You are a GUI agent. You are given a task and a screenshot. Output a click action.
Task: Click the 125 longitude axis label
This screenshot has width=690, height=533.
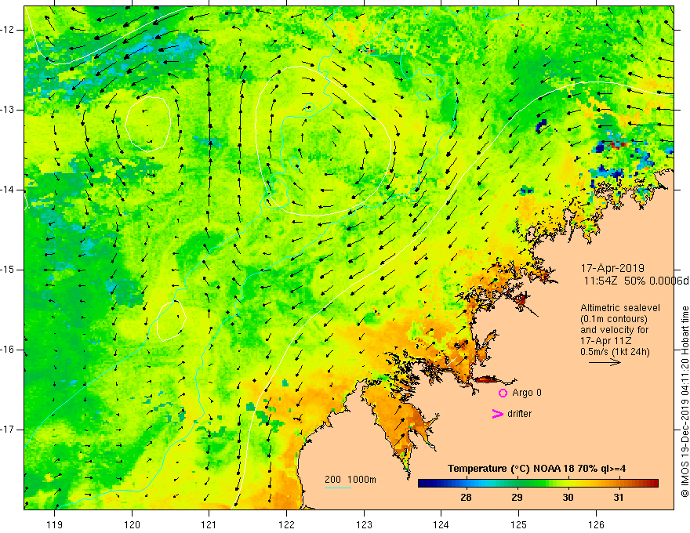[x=519, y=525]
